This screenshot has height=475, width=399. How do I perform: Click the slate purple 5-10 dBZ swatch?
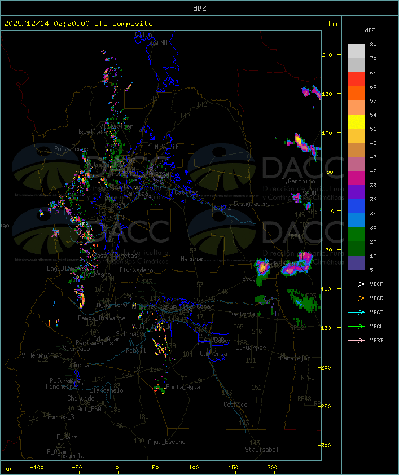[x=356, y=263]
